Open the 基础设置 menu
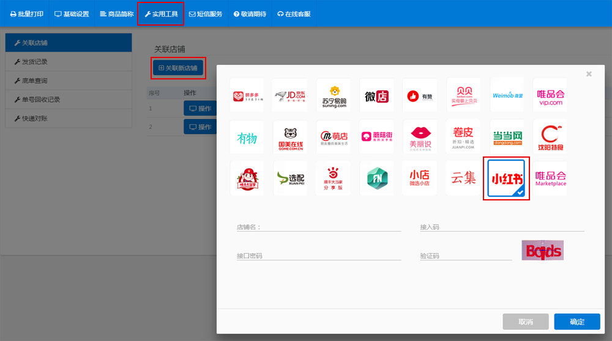The height and width of the screenshot is (341, 612). click(x=72, y=14)
